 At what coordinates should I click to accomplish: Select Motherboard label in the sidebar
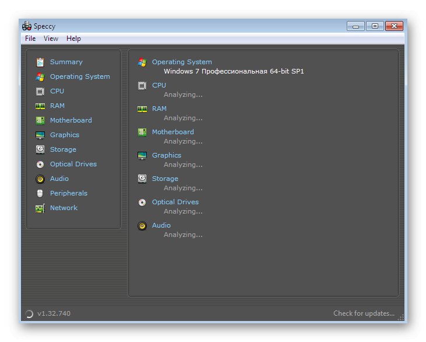[x=71, y=120]
